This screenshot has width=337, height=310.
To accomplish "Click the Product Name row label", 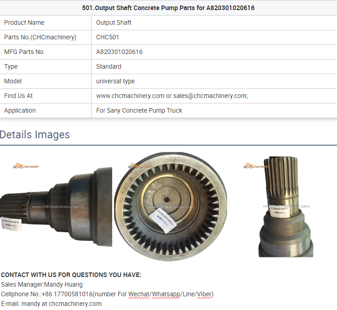I will coord(24,22).
